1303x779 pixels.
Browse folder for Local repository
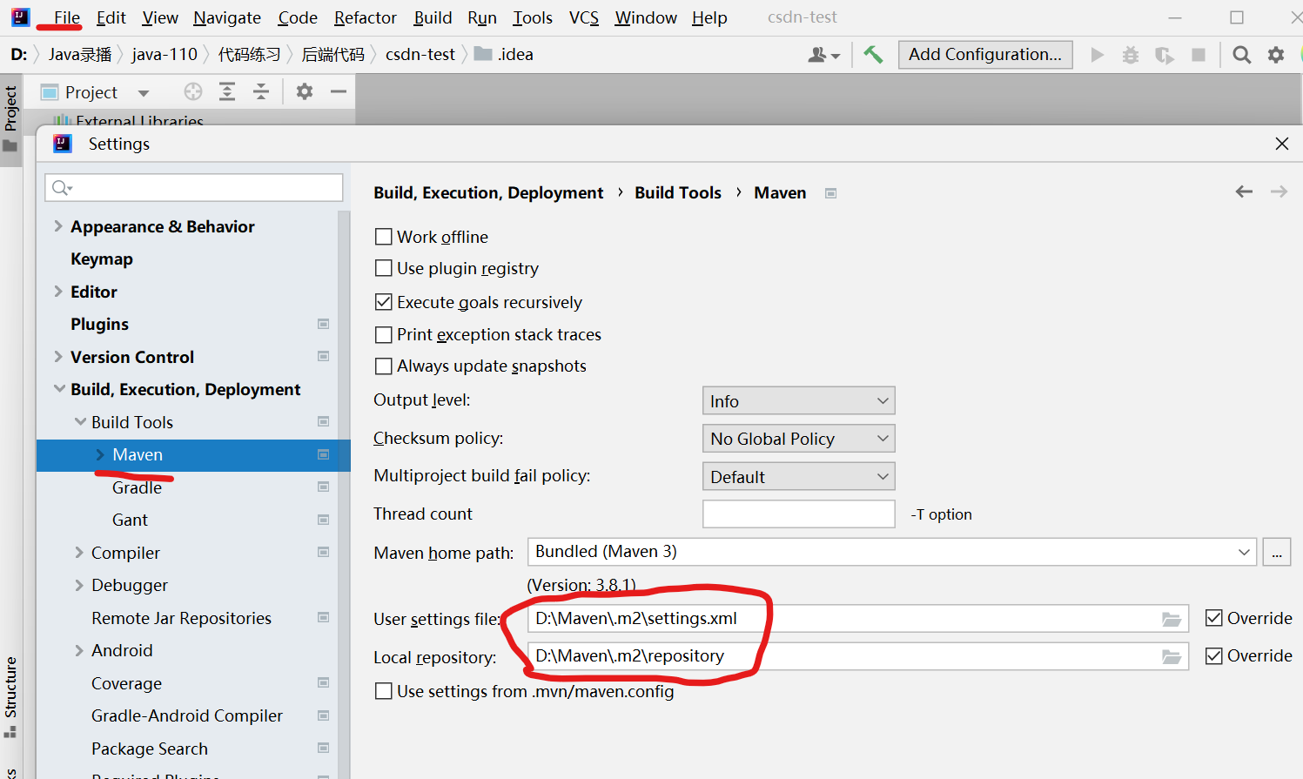tap(1172, 656)
